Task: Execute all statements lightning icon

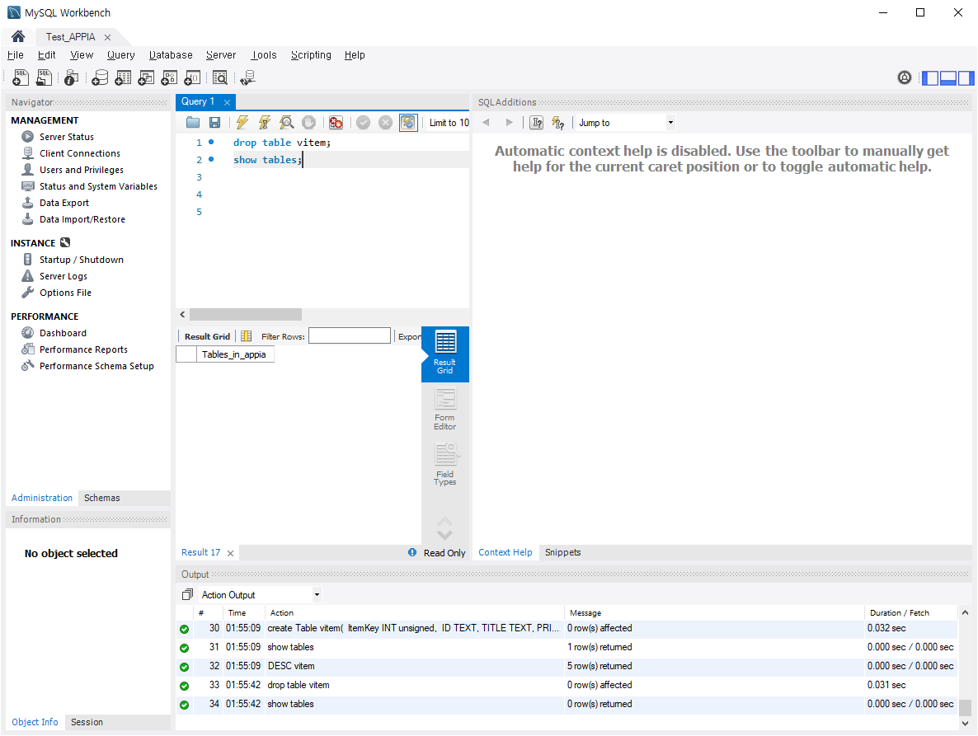Action: pos(242,123)
